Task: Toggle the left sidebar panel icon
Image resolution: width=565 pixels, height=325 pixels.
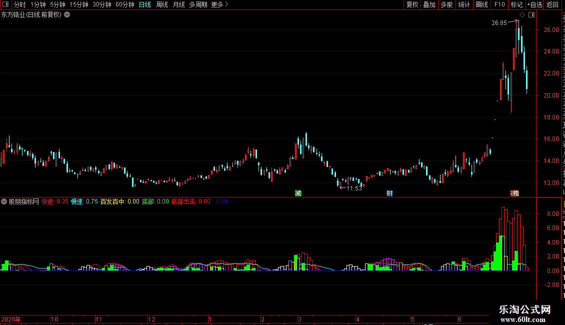Action: (x=5, y=4)
